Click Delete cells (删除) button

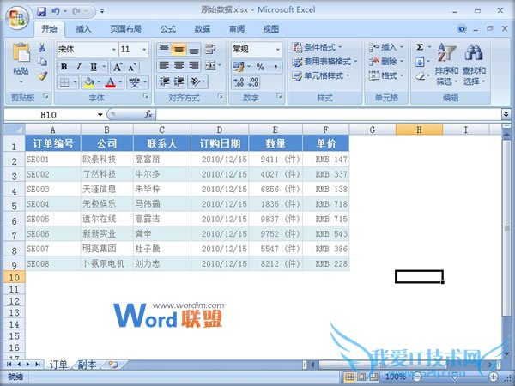click(x=385, y=62)
